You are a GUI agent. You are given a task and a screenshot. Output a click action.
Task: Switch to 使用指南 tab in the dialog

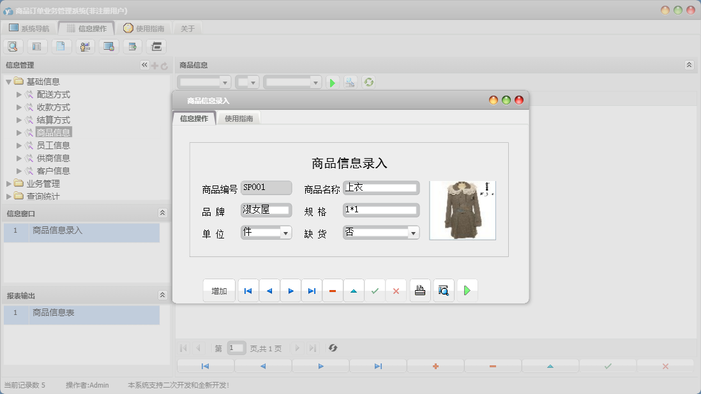coord(239,119)
